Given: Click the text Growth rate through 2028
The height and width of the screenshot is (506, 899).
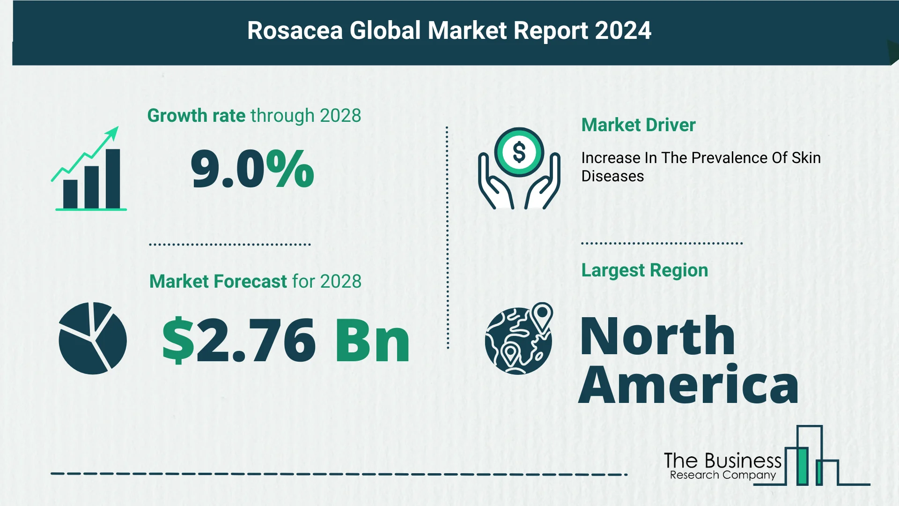Looking at the screenshot, I should [254, 116].
